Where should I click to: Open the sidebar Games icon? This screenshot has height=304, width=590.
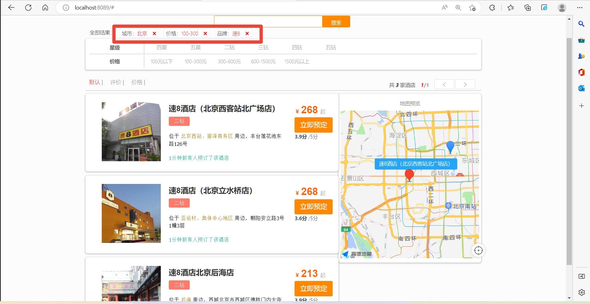click(581, 56)
